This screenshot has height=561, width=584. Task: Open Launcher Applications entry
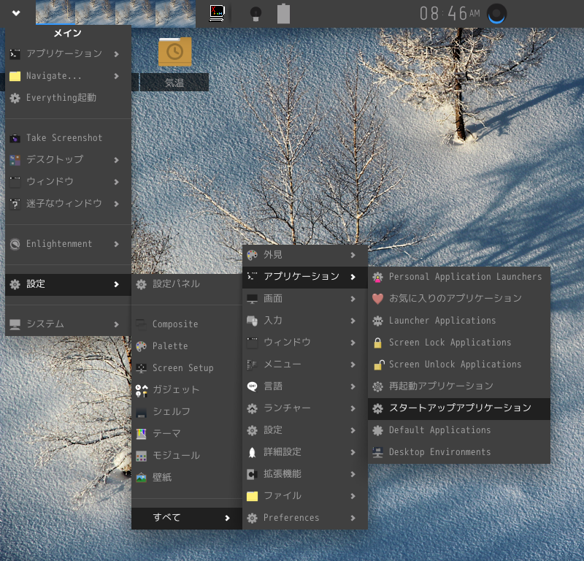[x=459, y=321]
